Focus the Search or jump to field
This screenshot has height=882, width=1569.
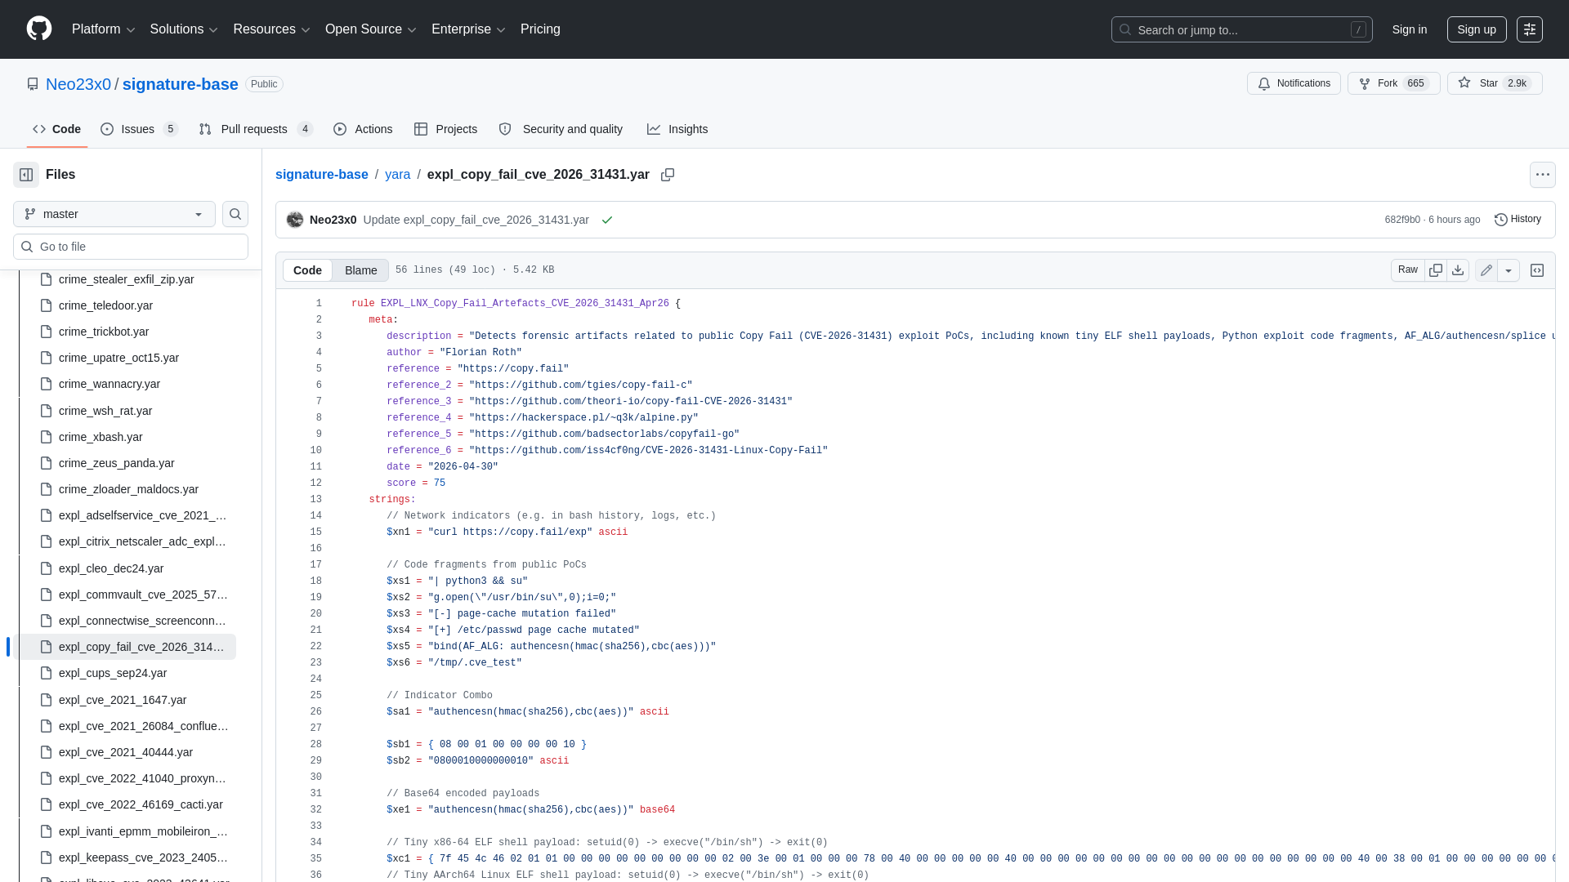click(x=1242, y=29)
